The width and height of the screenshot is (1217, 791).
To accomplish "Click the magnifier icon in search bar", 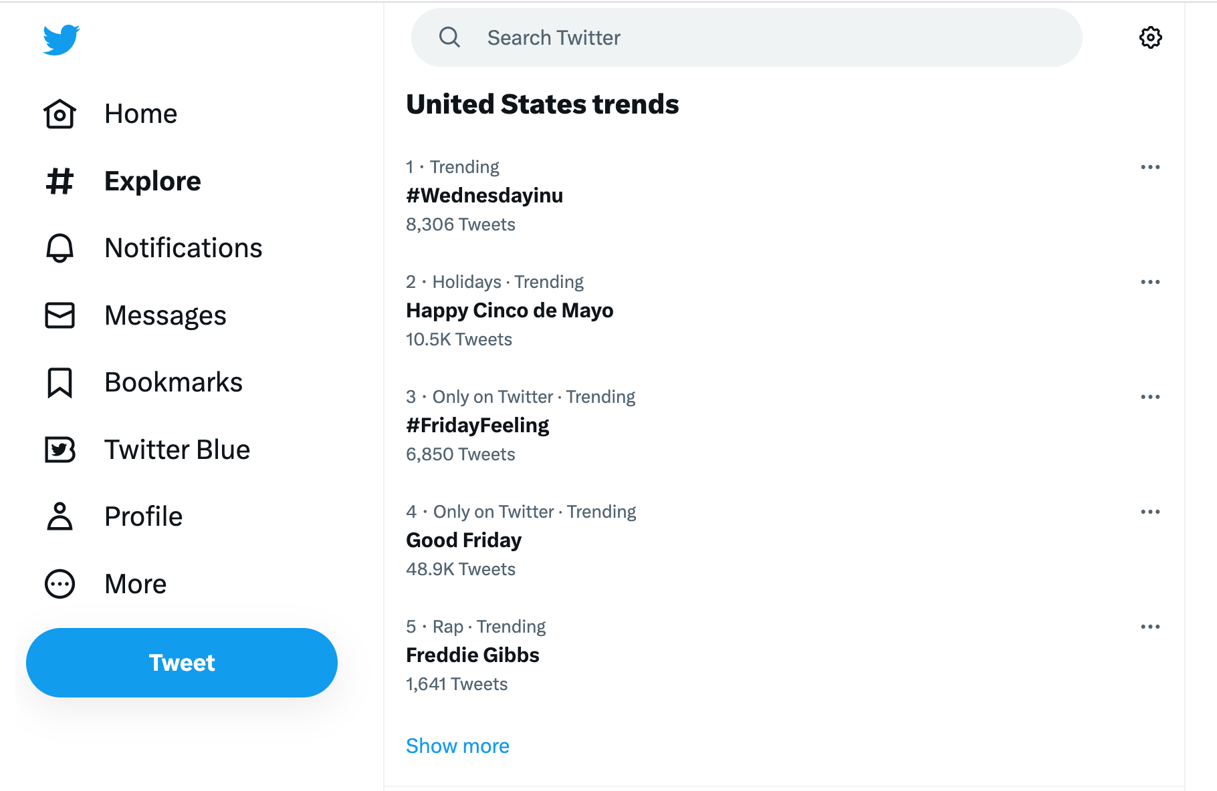I will coord(449,37).
